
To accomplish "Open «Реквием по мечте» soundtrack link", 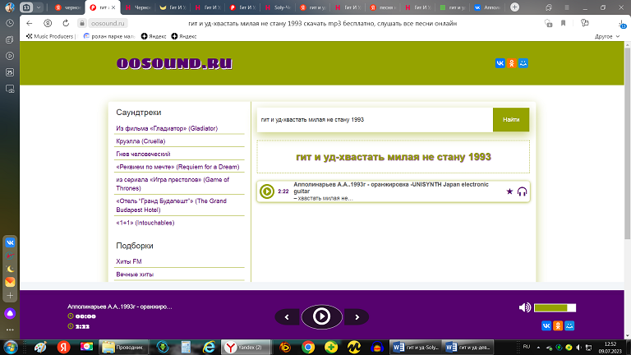I will (177, 167).
